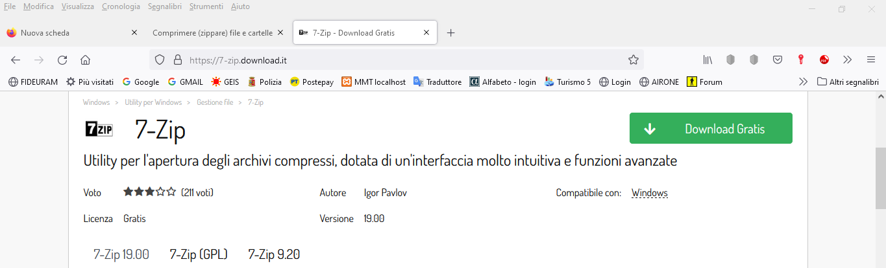Open a new tab with the plus button
The width and height of the screenshot is (886, 268).
[x=451, y=33]
